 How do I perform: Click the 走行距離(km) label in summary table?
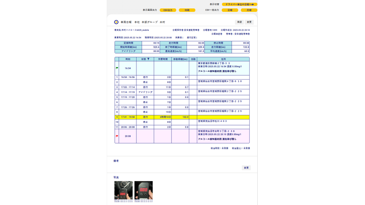point(218,47)
